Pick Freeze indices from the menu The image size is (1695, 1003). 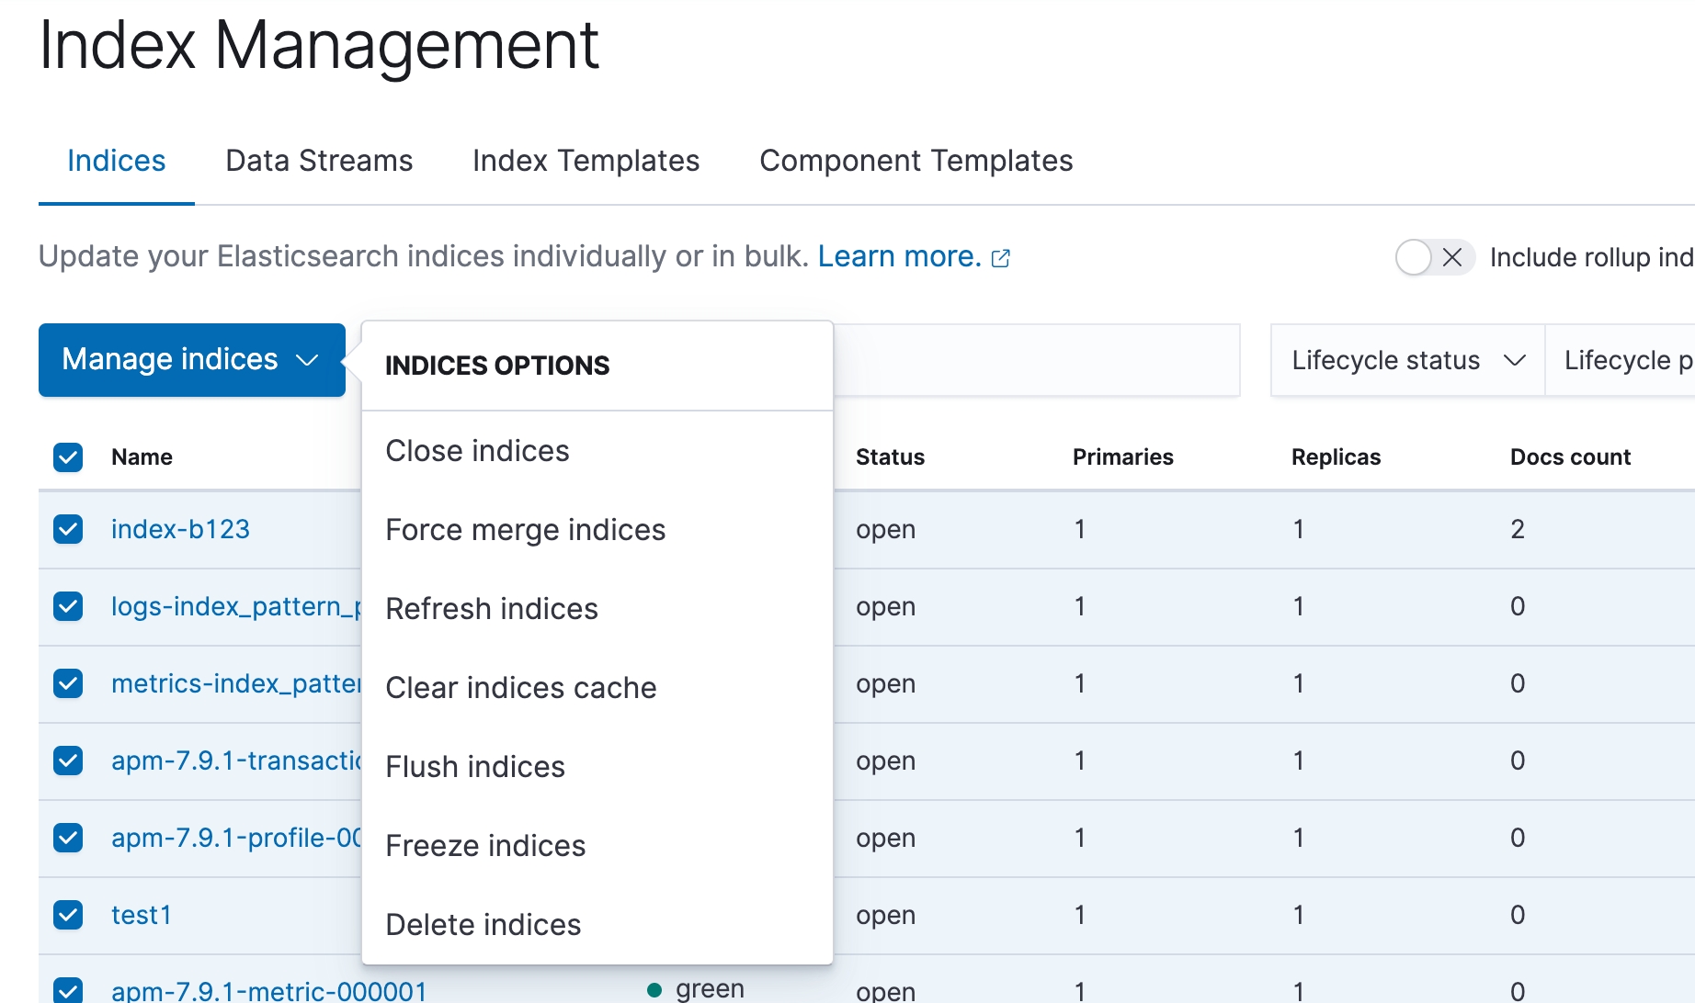[x=485, y=846]
